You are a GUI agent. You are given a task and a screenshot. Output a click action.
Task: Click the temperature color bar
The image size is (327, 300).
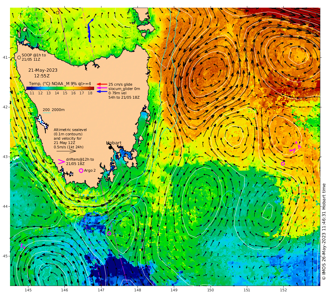click(60, 88)
